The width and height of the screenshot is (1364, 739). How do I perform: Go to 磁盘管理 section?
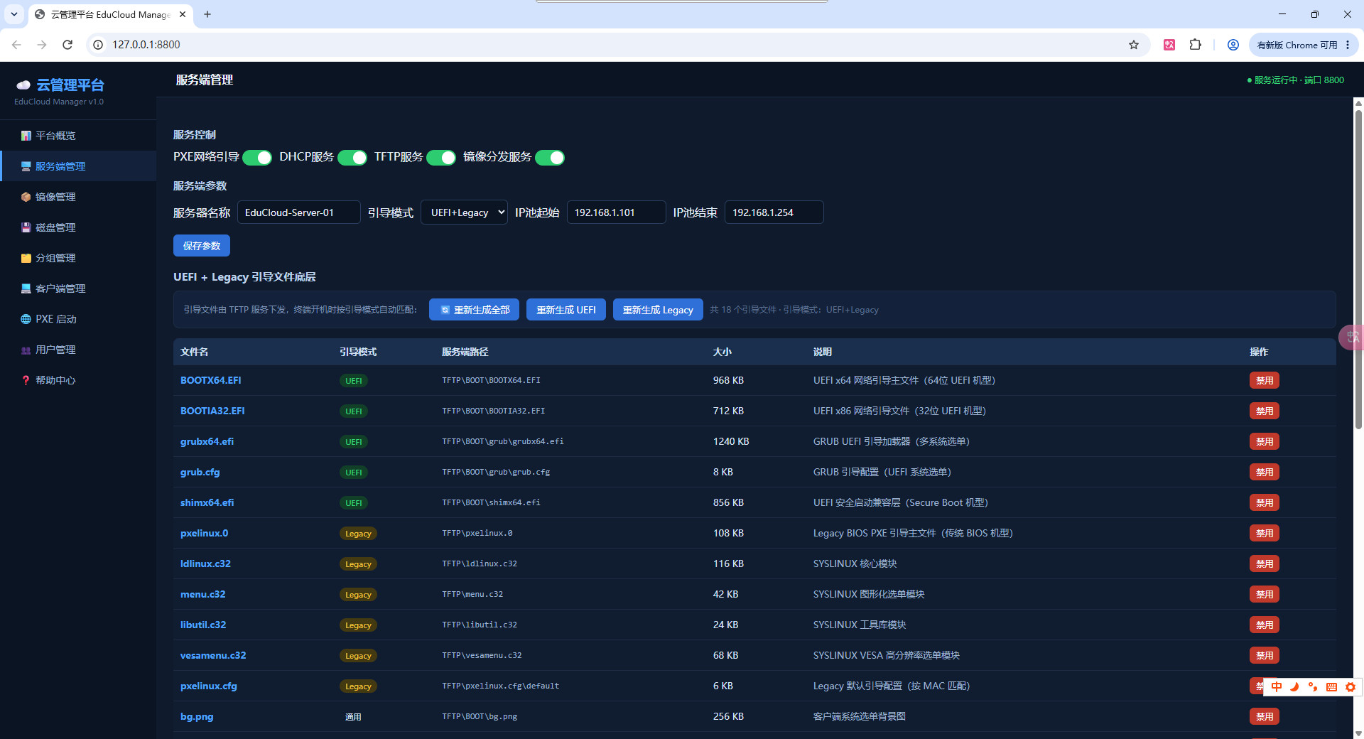coord(78,227)
